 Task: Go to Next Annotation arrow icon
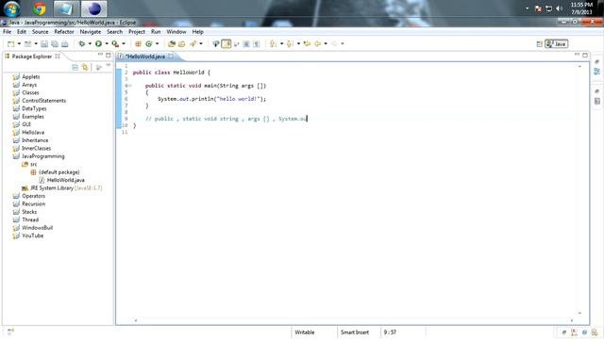[273, 44]
